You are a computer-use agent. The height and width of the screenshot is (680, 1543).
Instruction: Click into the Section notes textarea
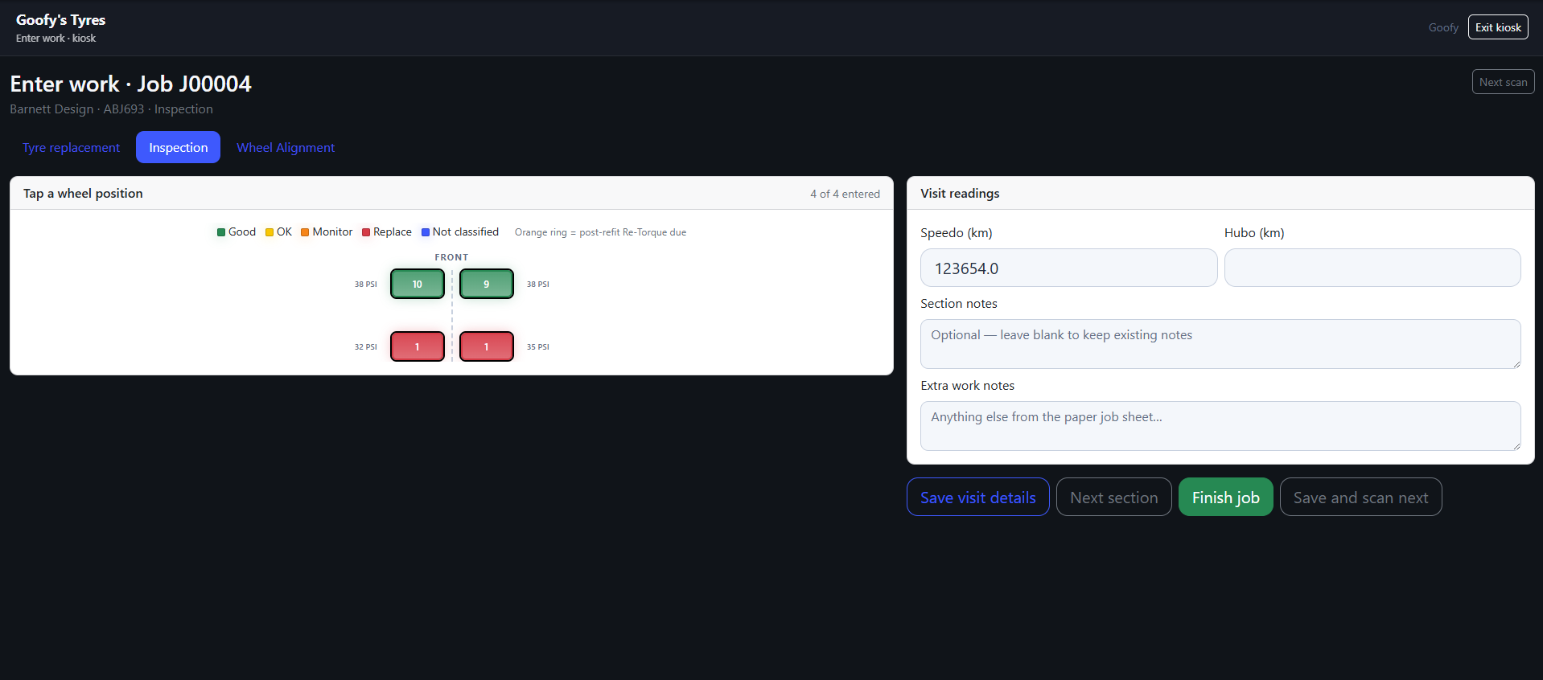(x=1220, y=344)
